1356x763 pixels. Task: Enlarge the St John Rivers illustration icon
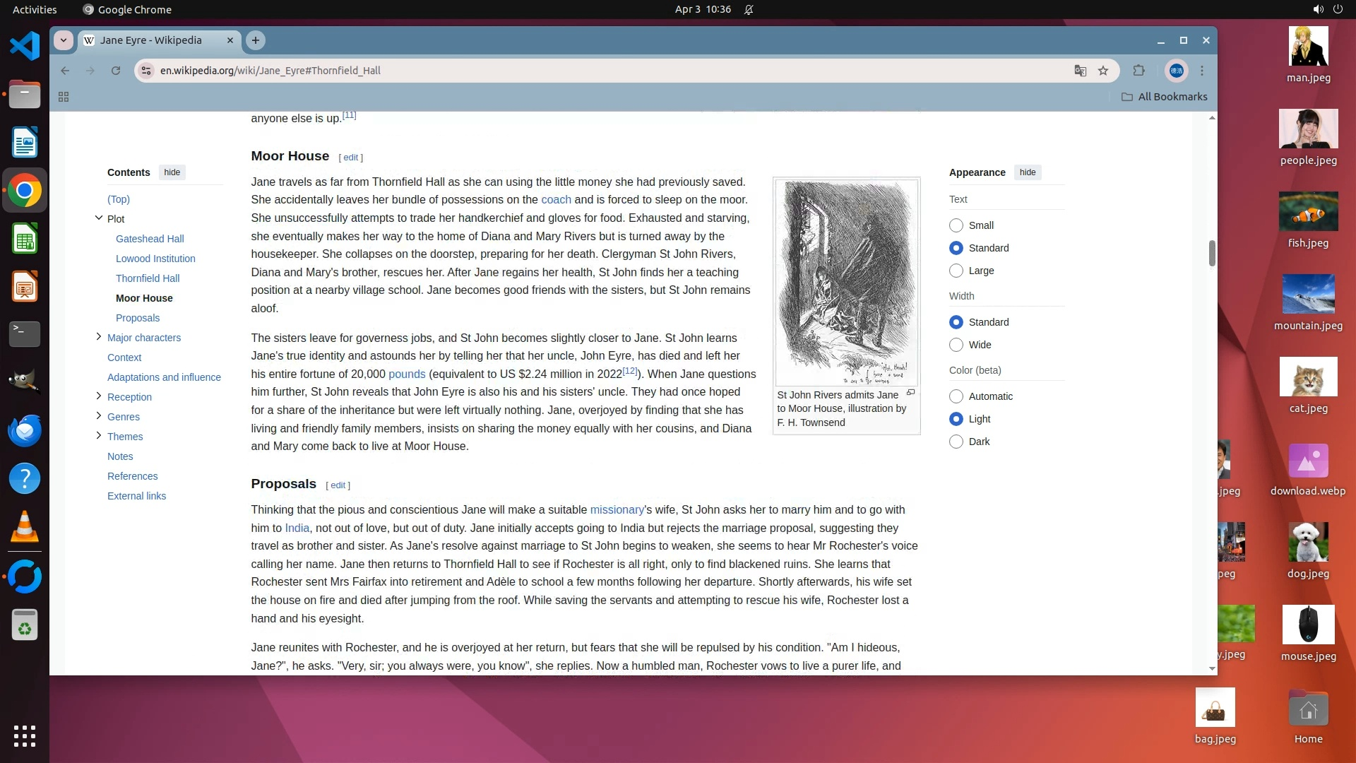click(910, 393)
